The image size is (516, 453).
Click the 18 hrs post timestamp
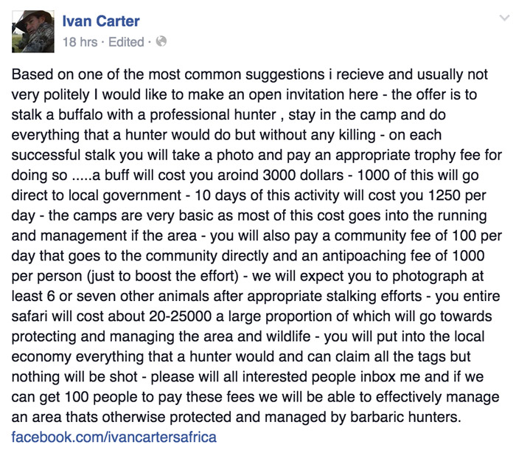pyautogui.click(x=80, y=42)
